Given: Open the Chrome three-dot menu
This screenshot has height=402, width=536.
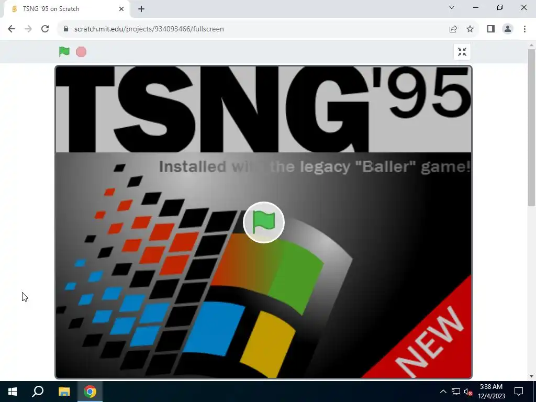Looking at the screenshot, I should tap(524, 29).
